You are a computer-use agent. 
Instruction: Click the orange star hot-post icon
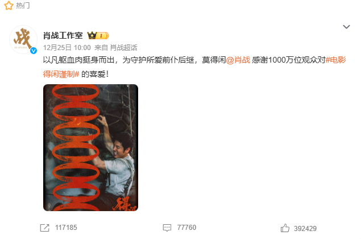click(x=9, y=5)
